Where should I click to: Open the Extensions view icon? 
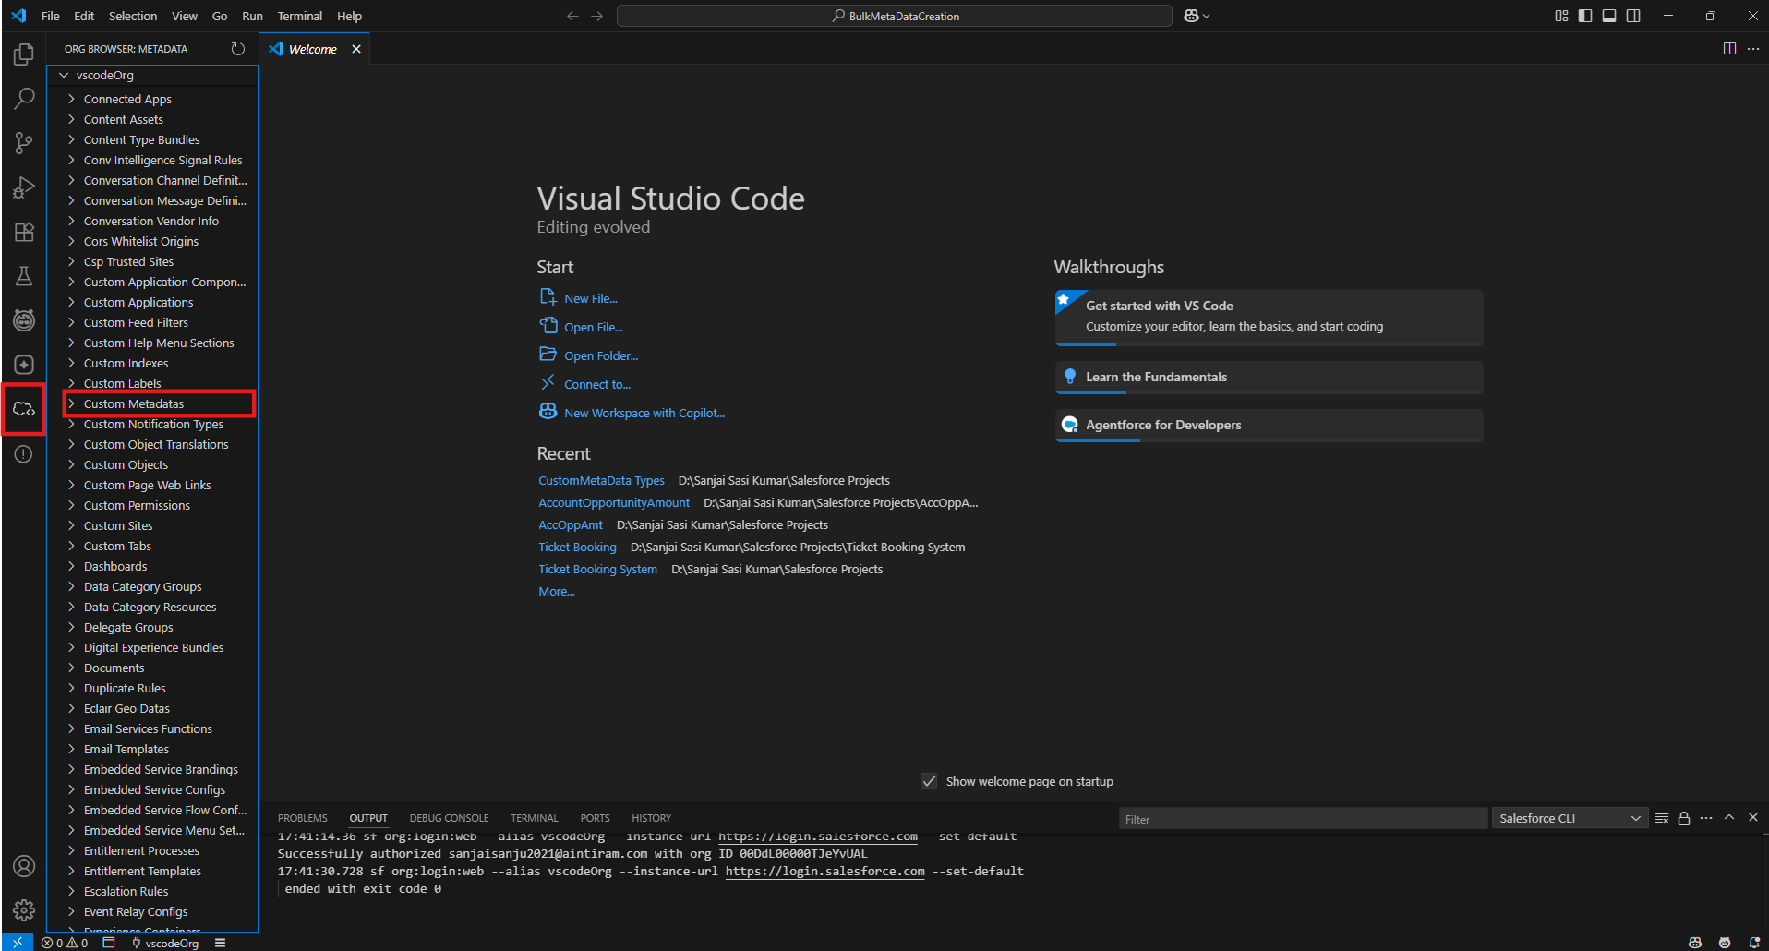[24, 232]
